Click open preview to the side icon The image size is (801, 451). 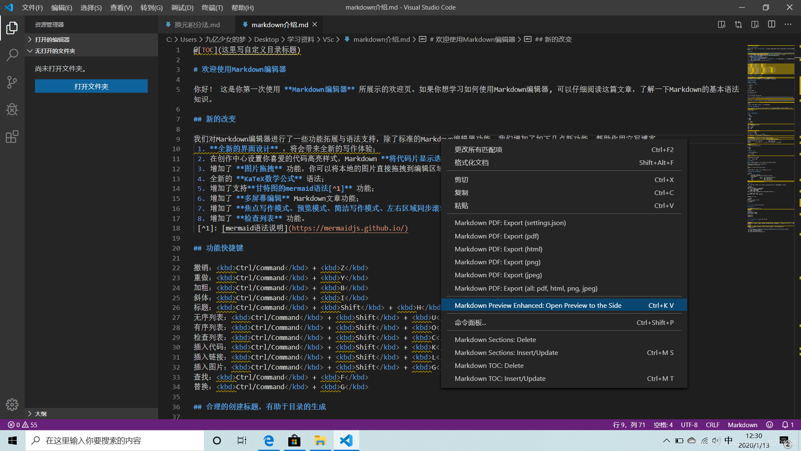(x=755, y=25)
